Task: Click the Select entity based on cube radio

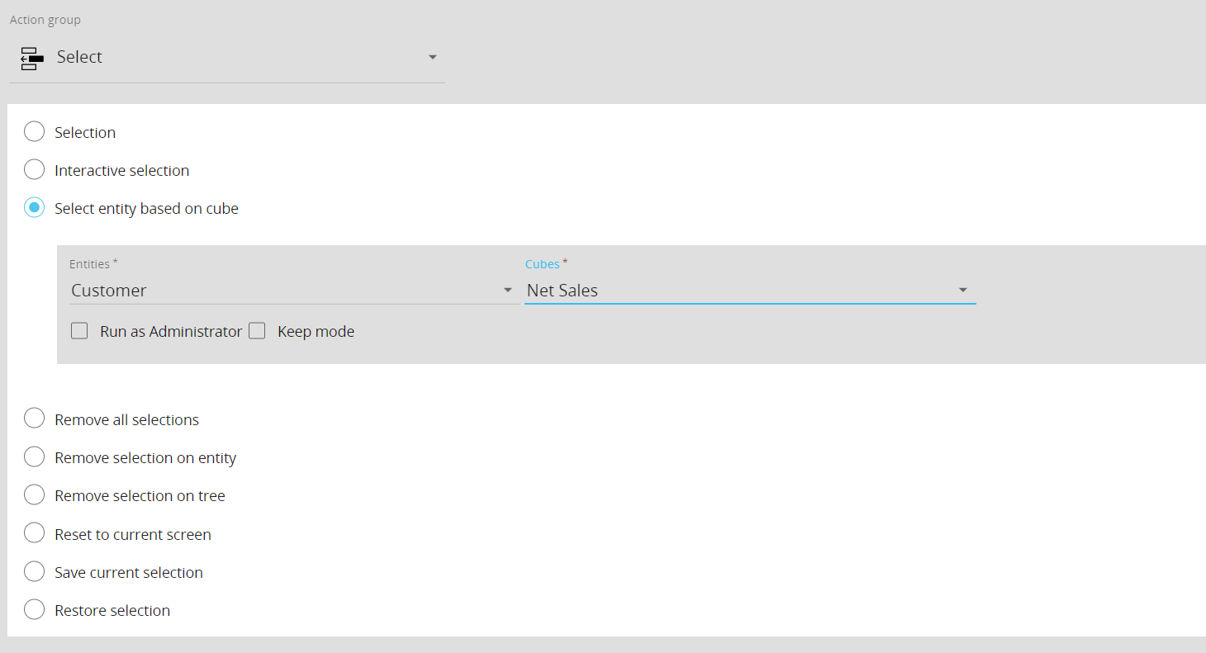Action: (x=34, y=208)
